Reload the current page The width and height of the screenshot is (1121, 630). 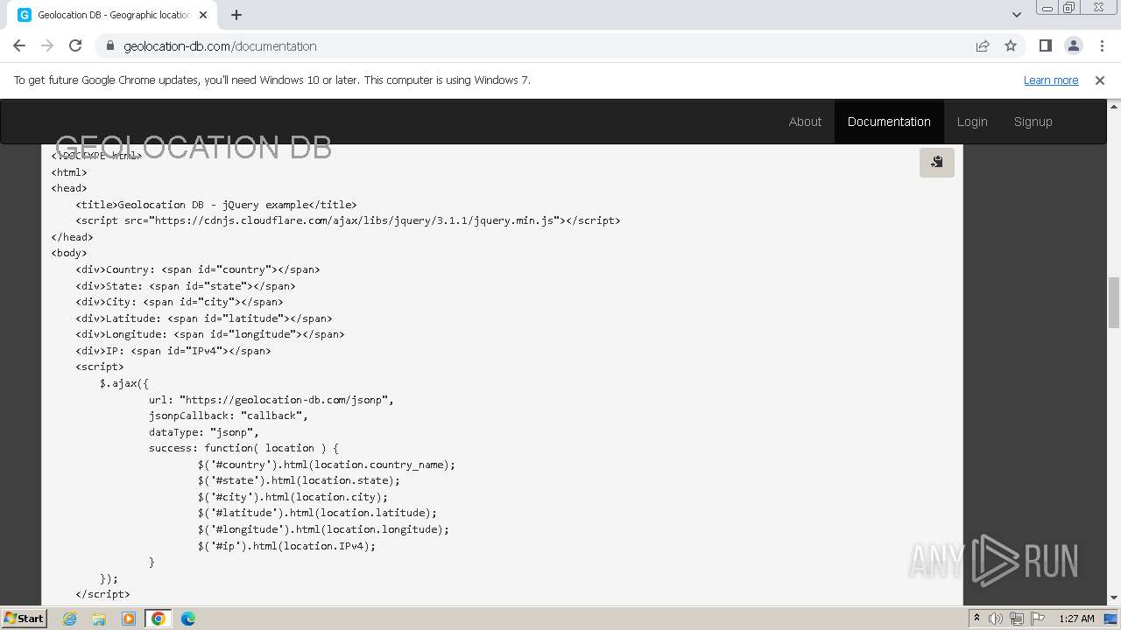(75, 46)
